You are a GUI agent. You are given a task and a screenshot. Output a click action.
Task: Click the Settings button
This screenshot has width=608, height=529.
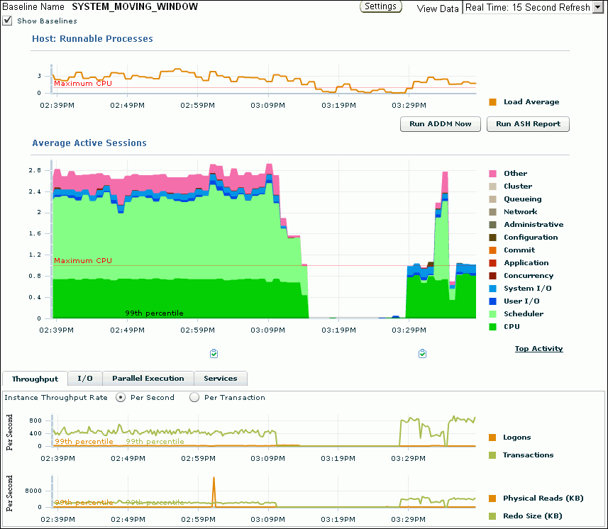tap(381, 6)
